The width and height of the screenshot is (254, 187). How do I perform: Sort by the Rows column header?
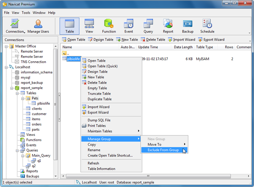(226, 47)
